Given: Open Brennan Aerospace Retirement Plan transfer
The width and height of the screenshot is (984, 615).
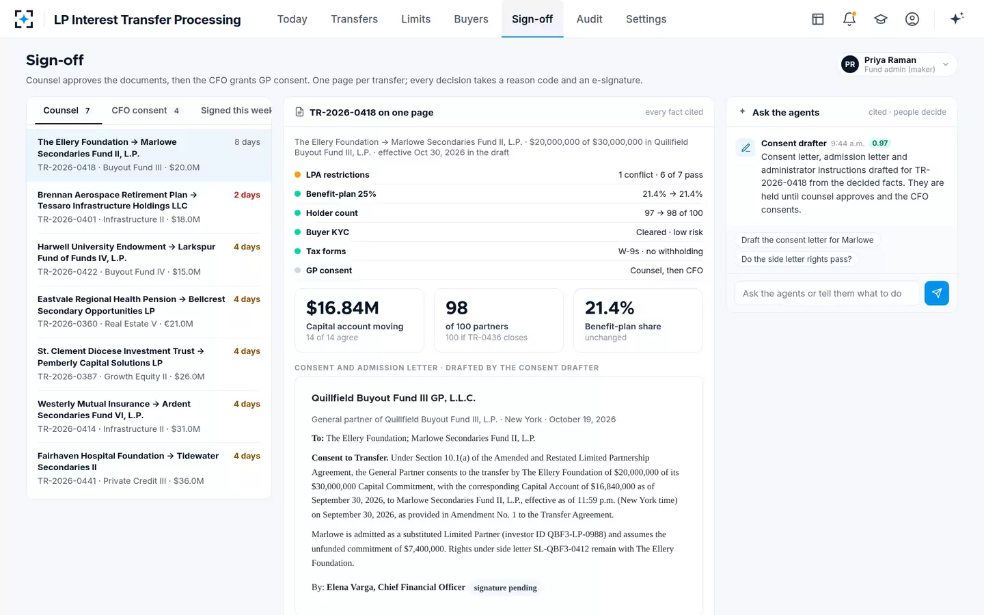Looking at the screenshot, I should click(x=149, y=207).
